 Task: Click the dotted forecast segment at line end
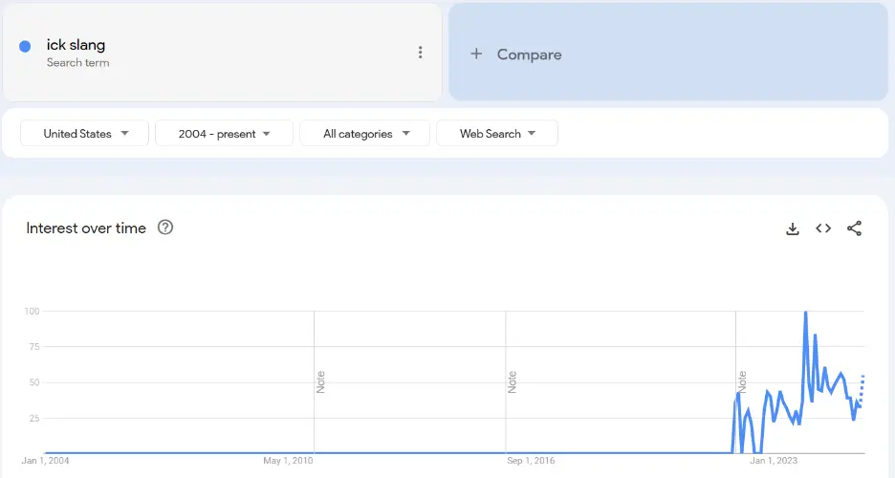862,390
